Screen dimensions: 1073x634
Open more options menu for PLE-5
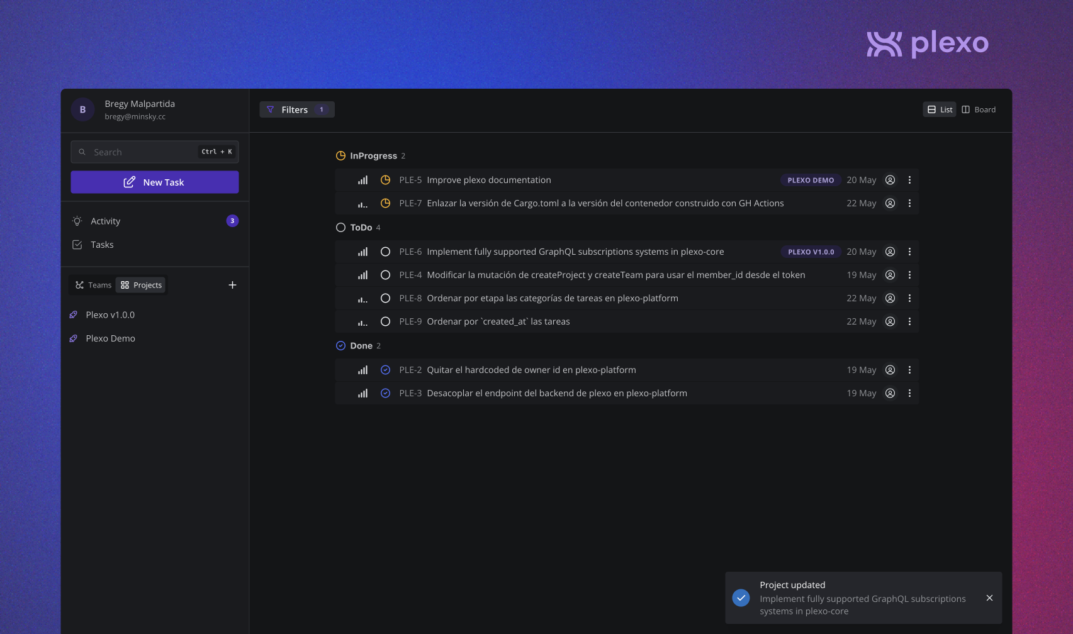pos(909,180)
